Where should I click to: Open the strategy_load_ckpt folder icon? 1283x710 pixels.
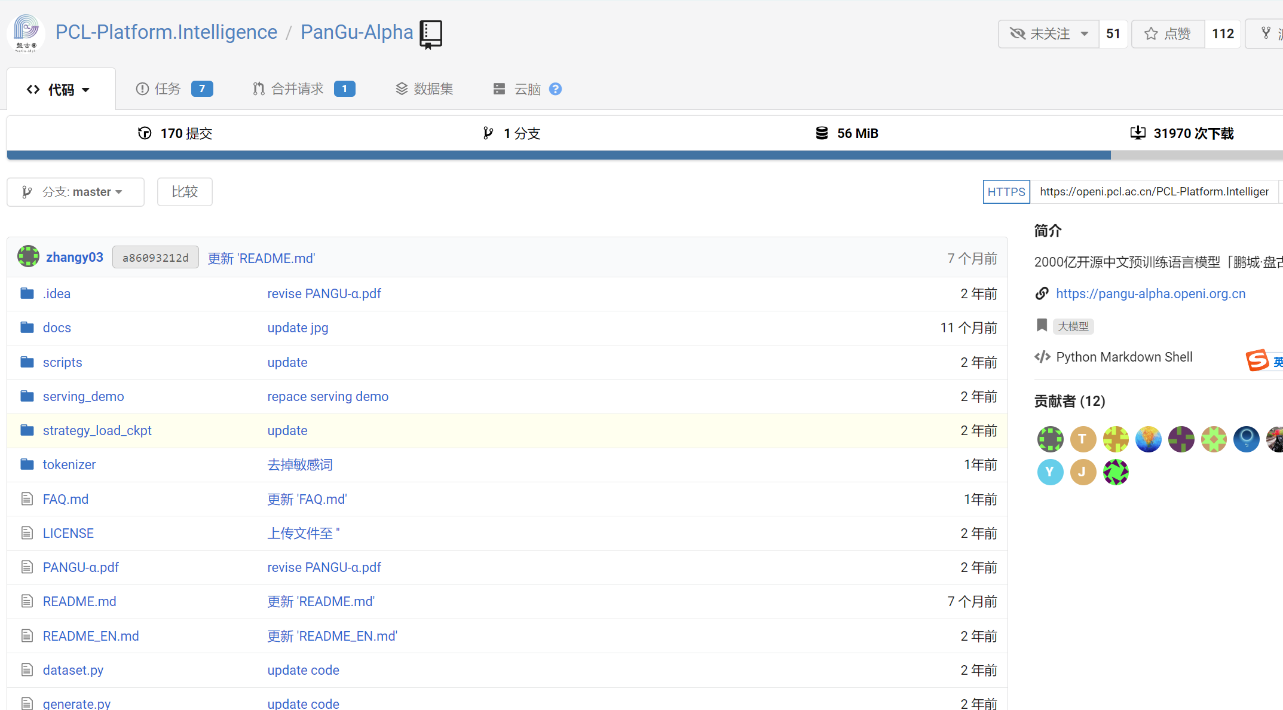pos(27,430)
